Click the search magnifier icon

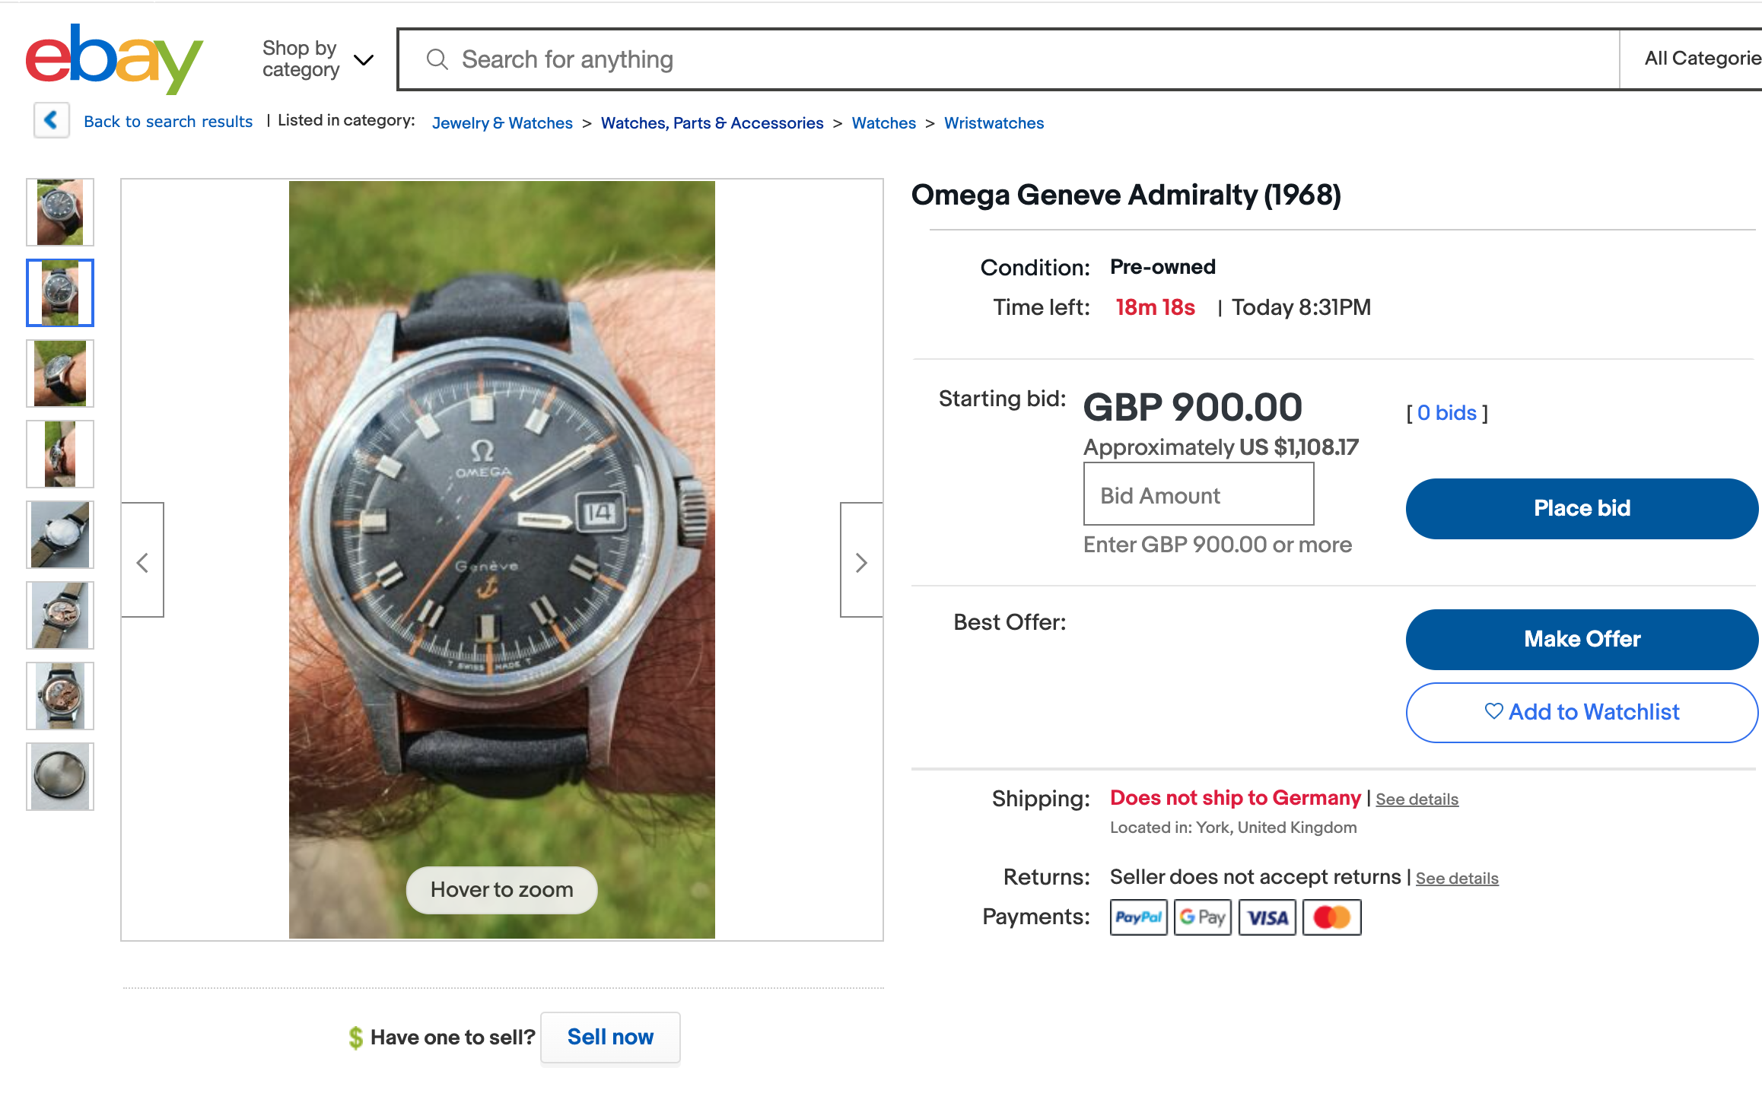click(x=437, y=59)
